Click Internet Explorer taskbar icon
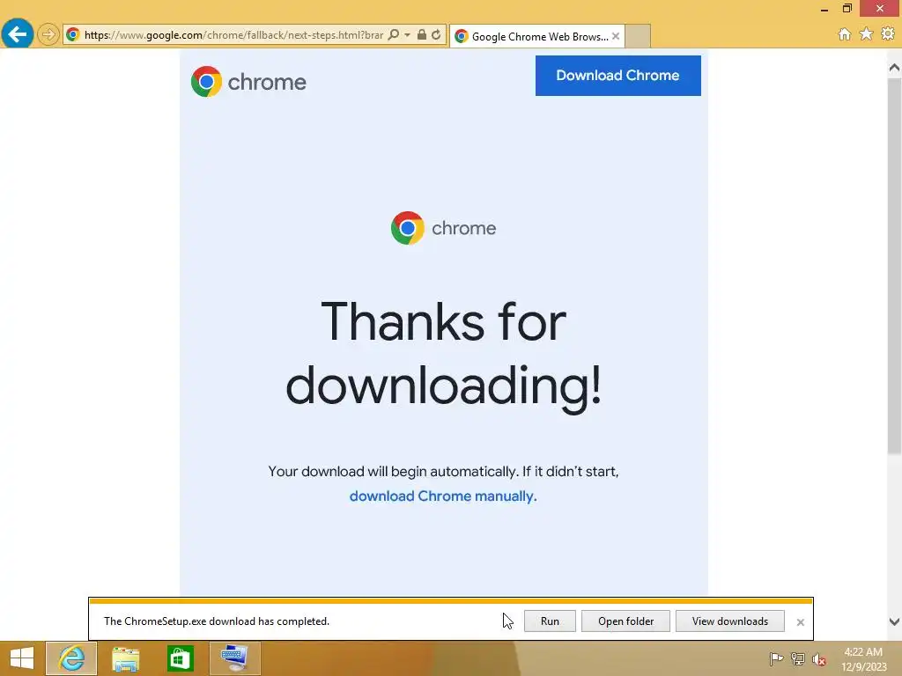Screen dimensions: 902x676 (71, 658)
